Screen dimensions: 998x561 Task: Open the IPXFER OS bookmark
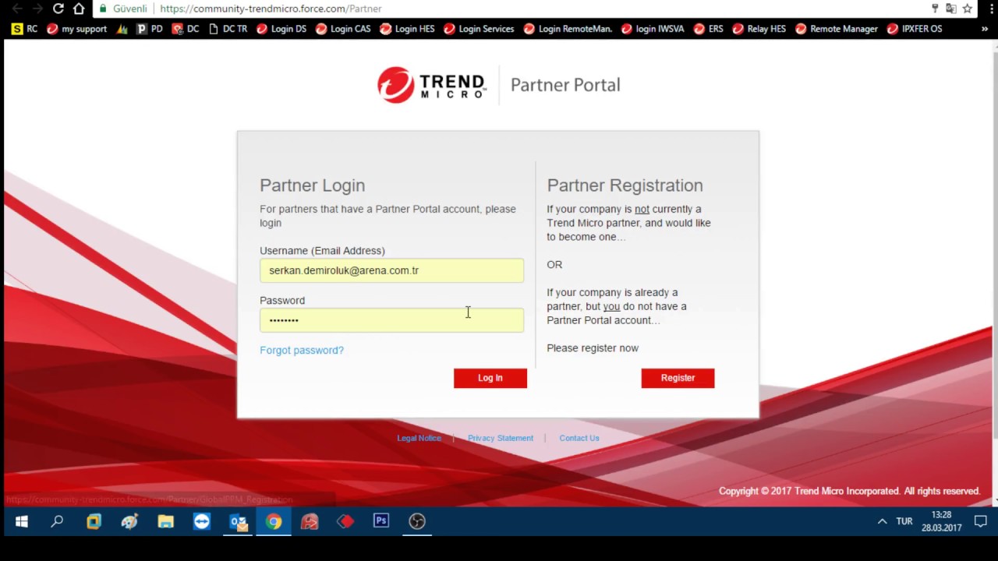pyautogui.click(x=915, y=29)
